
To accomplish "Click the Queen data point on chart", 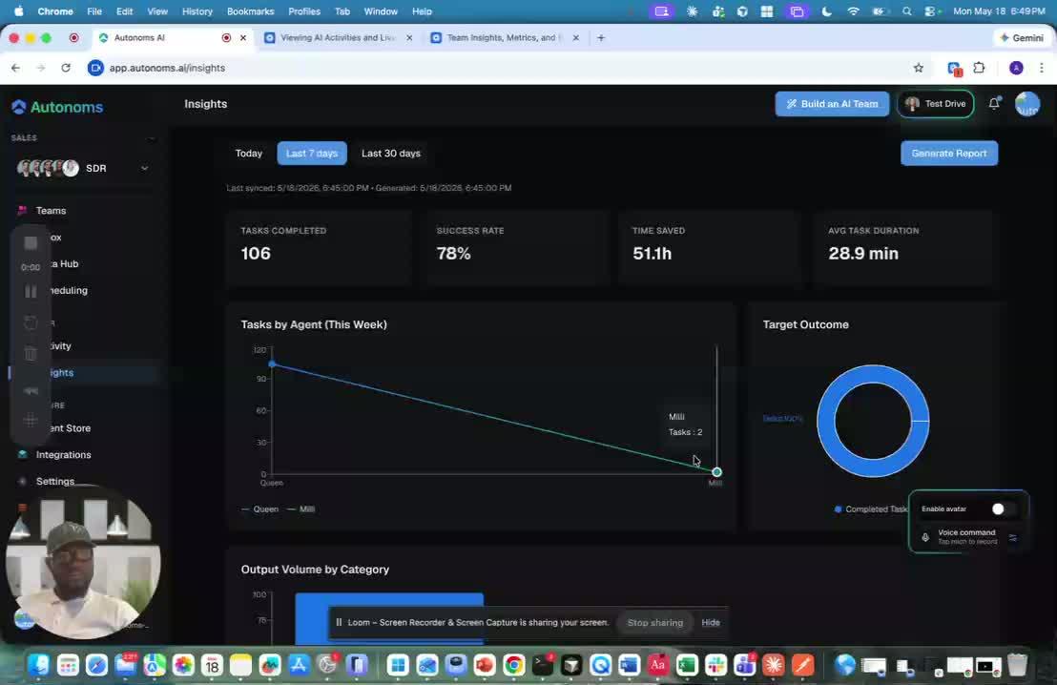I will [x=272, y=364].
